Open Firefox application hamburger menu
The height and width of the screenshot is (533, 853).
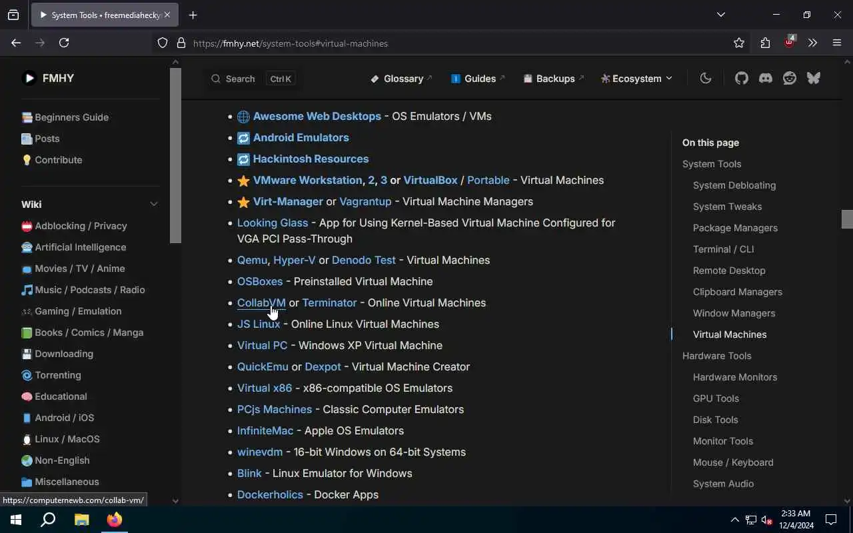click(837, 43)
